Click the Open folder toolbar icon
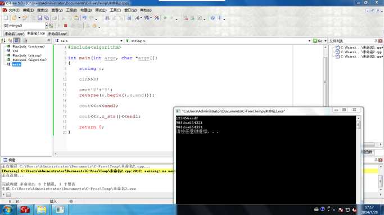 point(14,18)
